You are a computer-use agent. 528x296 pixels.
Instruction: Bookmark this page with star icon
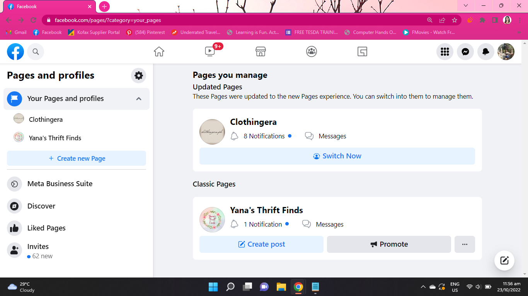pyautogui.click(x=455, y=20)
